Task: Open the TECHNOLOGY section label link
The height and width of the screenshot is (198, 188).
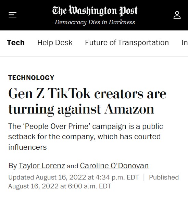Action: point(31,78)
